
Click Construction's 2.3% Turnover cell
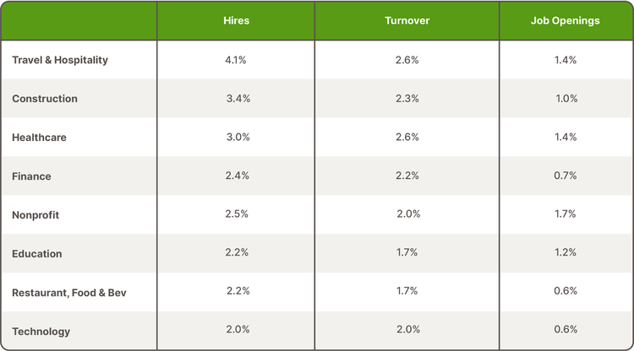coord(407,99)
